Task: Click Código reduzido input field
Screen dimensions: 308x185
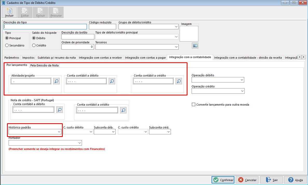Action: pyautogui.click(x=102, y=26)
